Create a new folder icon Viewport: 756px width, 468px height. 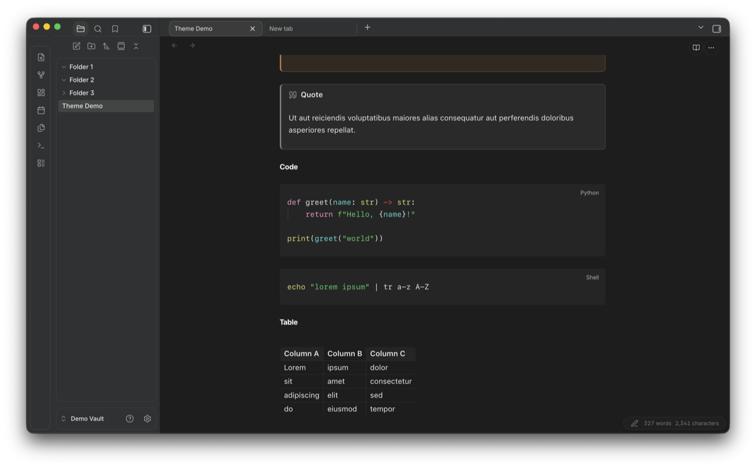(x=92, y=46)
